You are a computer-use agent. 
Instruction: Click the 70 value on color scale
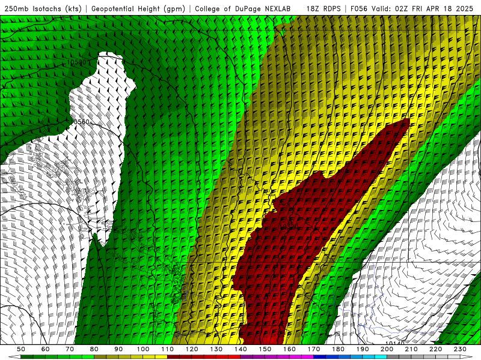tap(70, 349)
